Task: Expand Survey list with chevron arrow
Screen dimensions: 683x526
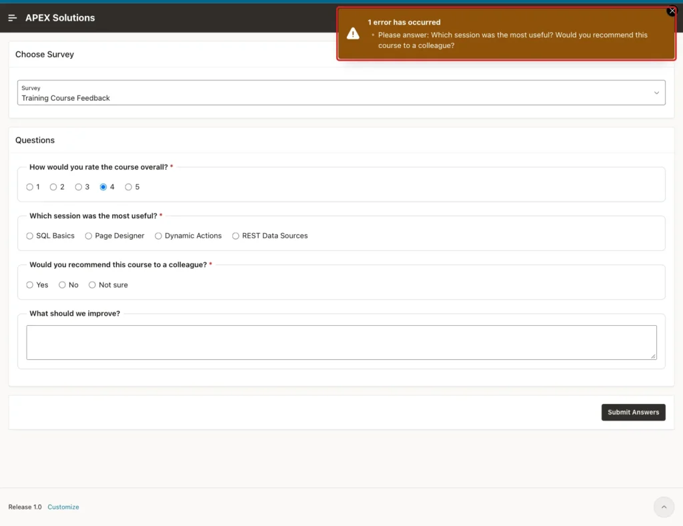Action: (x=656, y=93)
